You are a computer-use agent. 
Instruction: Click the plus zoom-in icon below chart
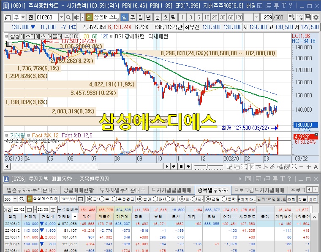[308, 167]
